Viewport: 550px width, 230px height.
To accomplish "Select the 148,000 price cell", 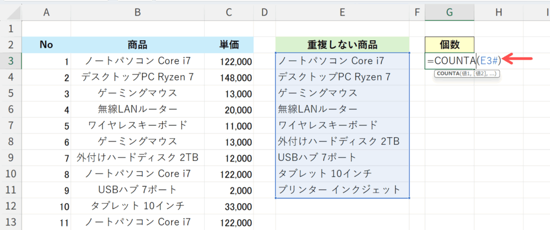I will pos(236,77).
